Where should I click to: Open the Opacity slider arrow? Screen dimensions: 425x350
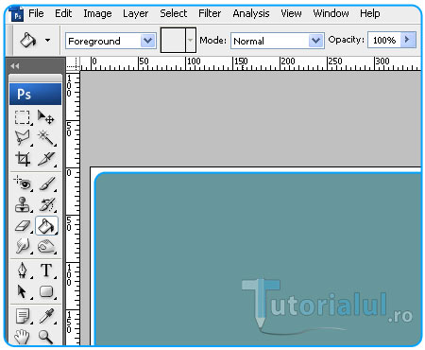408,40
